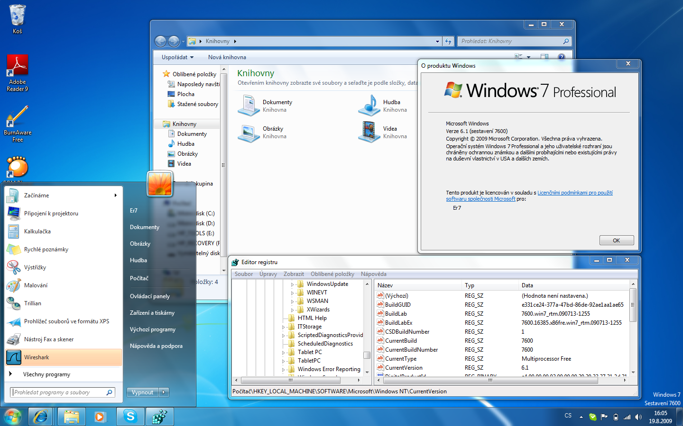The width and height of the screenshot is (683, 426).
Task: Open Registry Editor taskbar icon
Action: point(160,417)
